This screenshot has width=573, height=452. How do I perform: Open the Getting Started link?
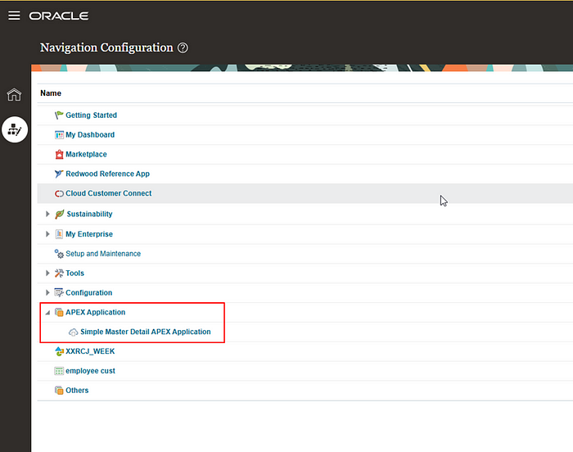point(92,115)
